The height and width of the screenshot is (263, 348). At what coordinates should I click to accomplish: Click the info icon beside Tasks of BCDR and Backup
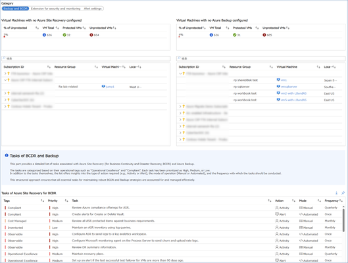tap(7, 155)
